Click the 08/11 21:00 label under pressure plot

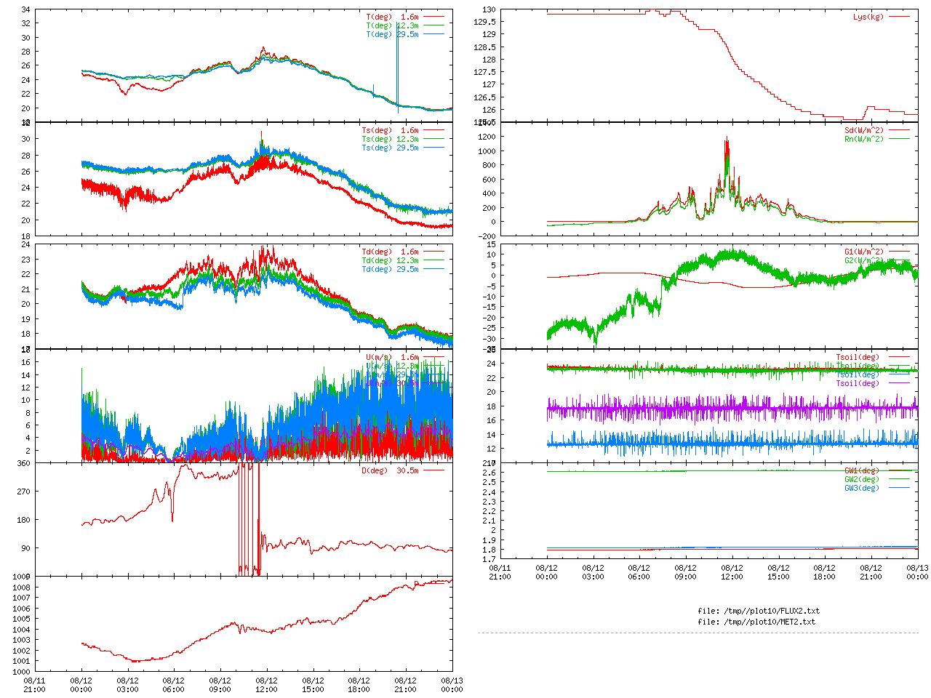[34, 685]
